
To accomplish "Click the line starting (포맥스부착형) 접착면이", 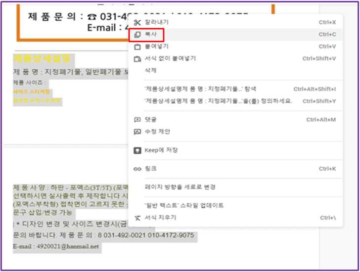I will coord(71,204).
